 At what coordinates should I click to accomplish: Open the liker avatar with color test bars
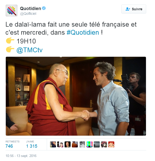click(89, 144)
